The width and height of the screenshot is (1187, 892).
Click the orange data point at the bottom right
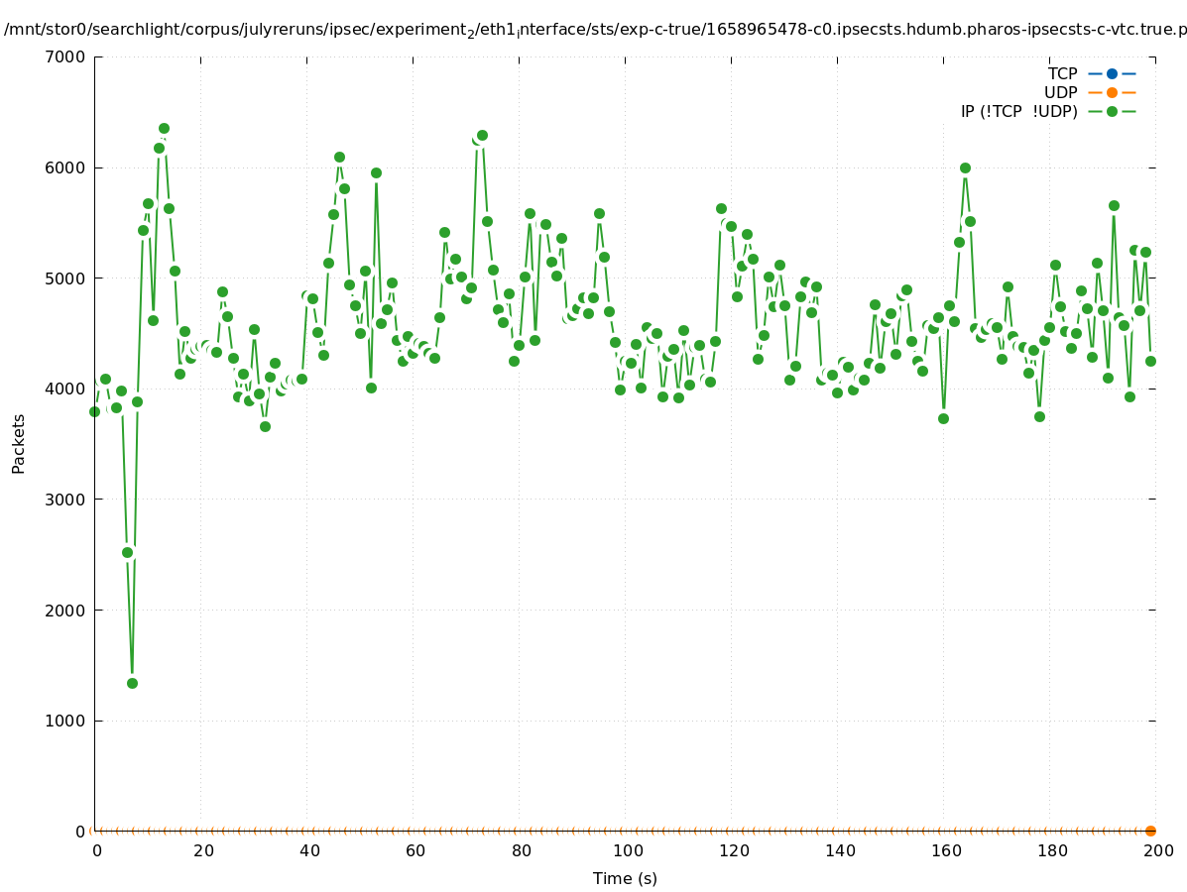1150,831
